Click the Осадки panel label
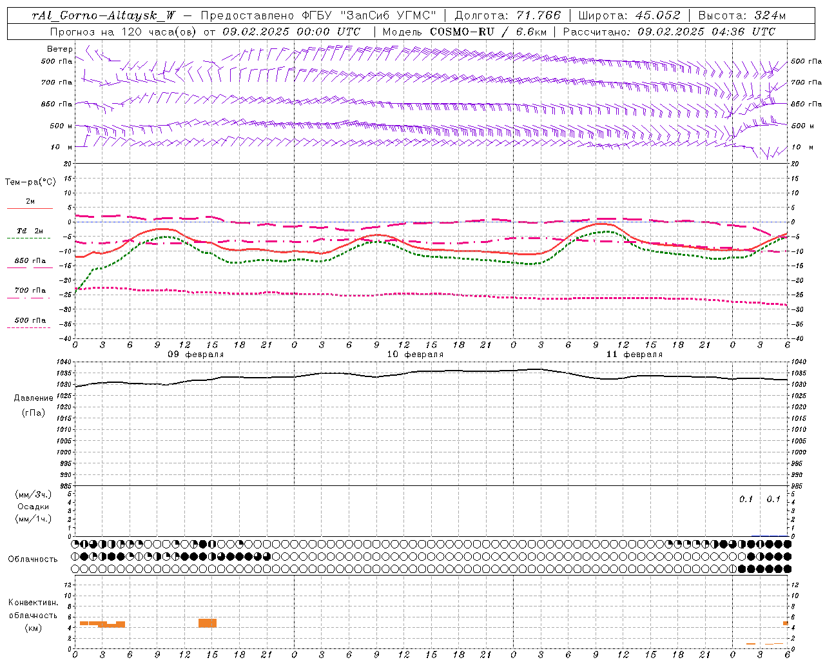 (34, 507)
